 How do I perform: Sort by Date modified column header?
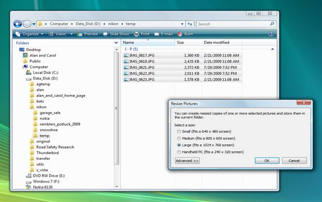(222, 42)
